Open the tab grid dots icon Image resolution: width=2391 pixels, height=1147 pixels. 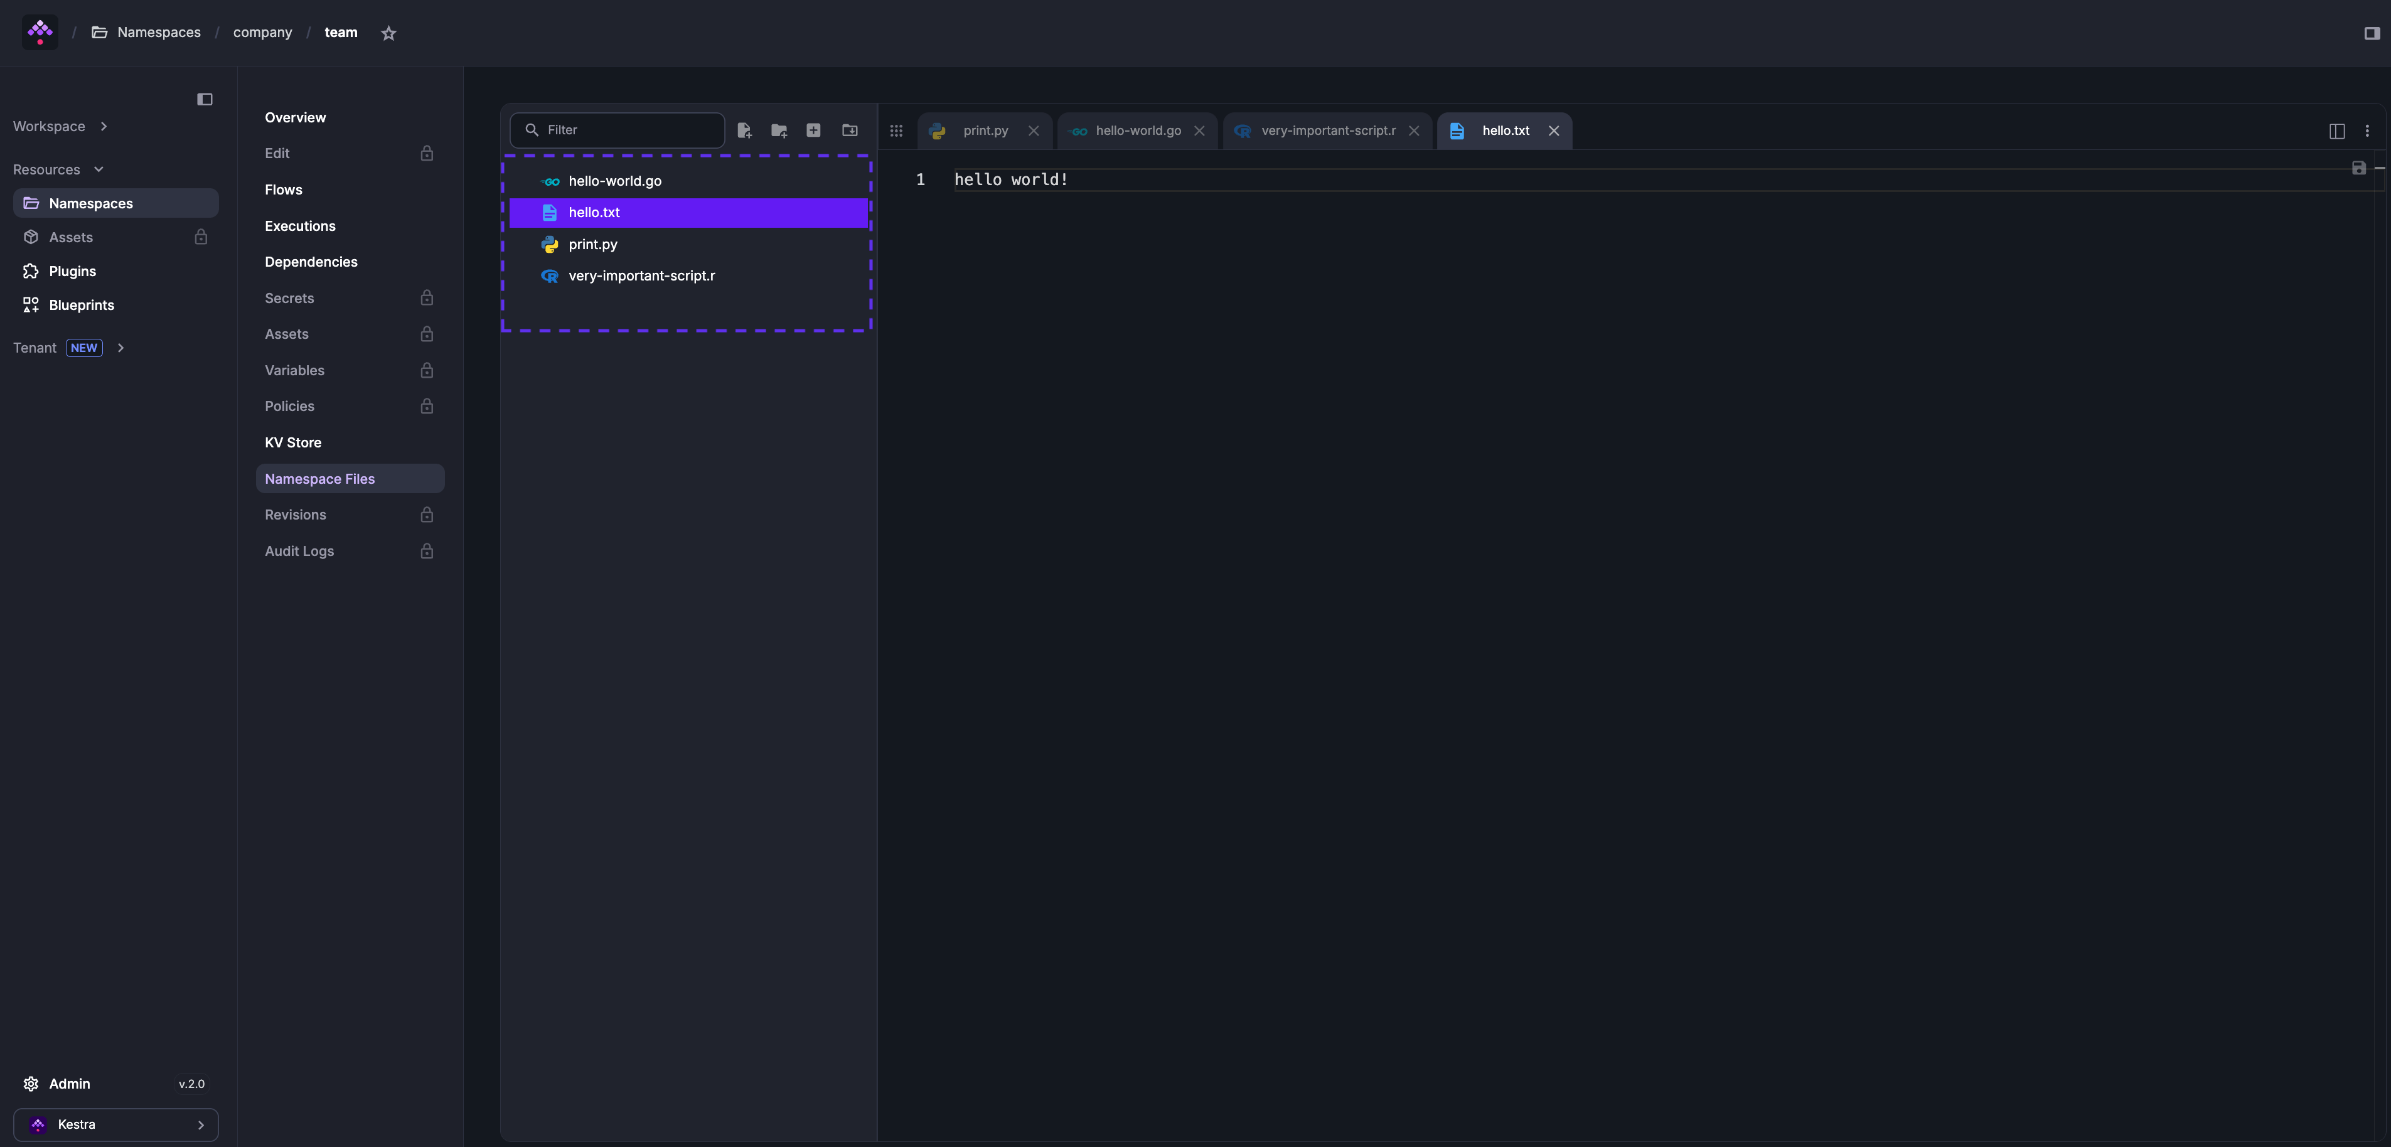coord(897,131)
